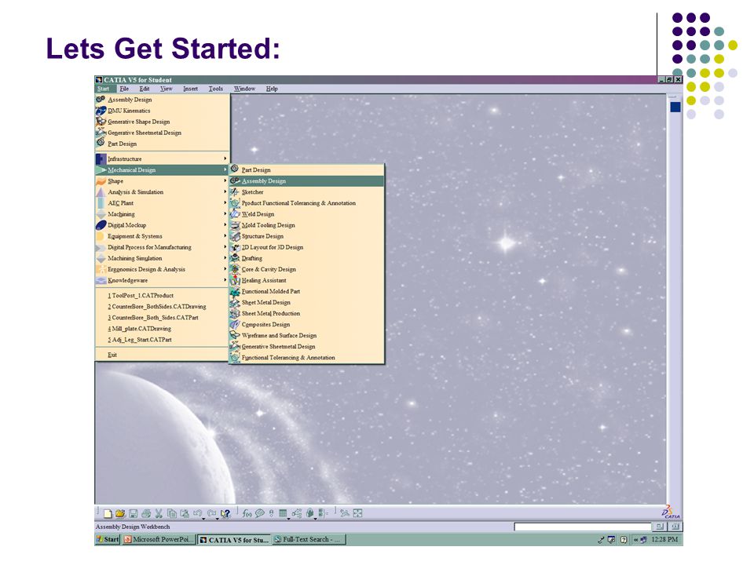
Task: Click the power input command field
Action: (x=582, y=527)
